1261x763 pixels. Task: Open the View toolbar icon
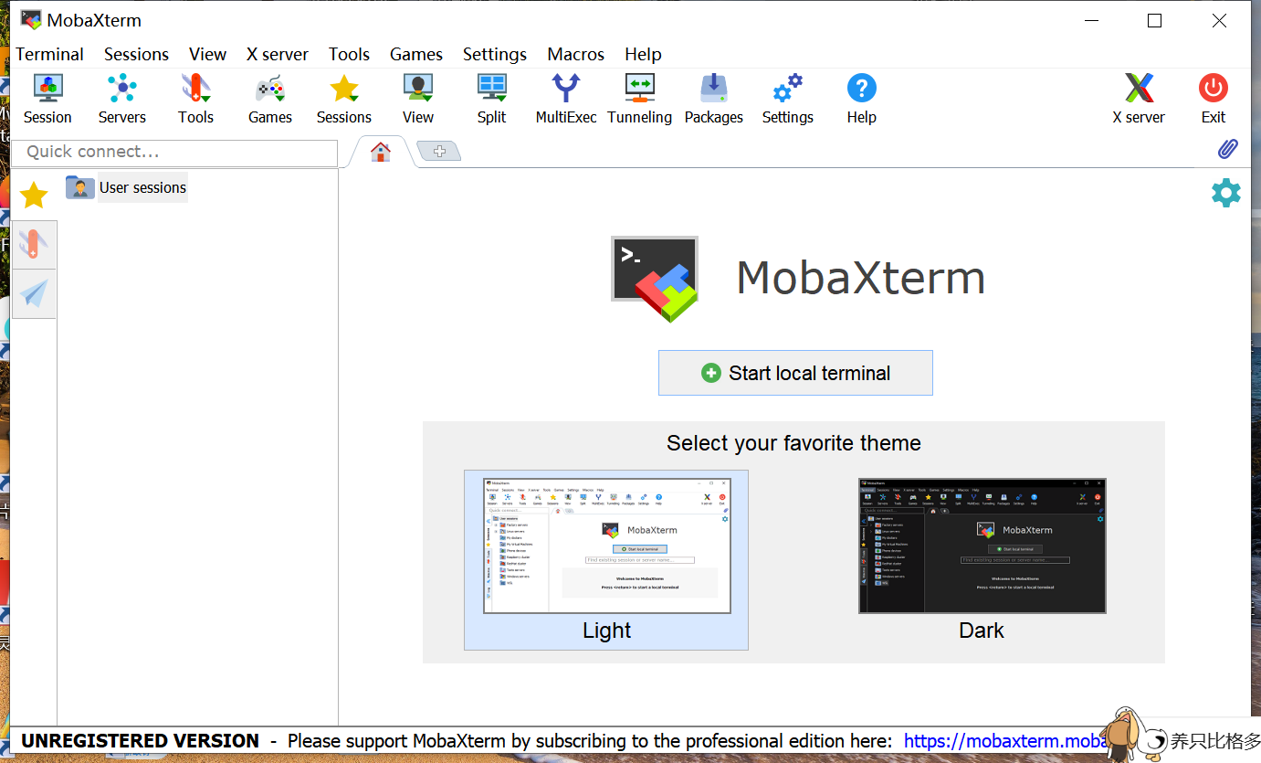click(417, 99)
